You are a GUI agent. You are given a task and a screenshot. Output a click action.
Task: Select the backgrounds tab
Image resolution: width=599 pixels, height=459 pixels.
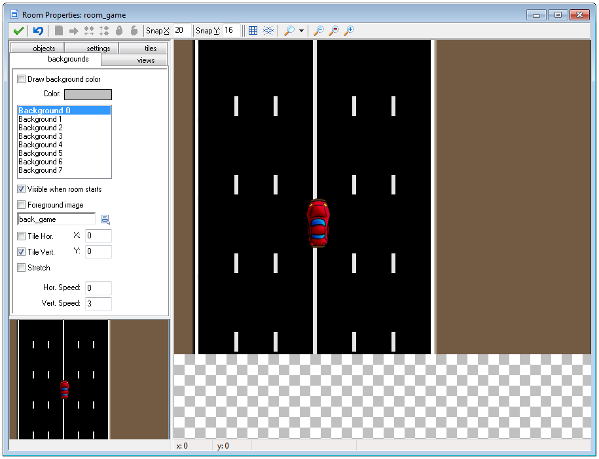[56, 59]
